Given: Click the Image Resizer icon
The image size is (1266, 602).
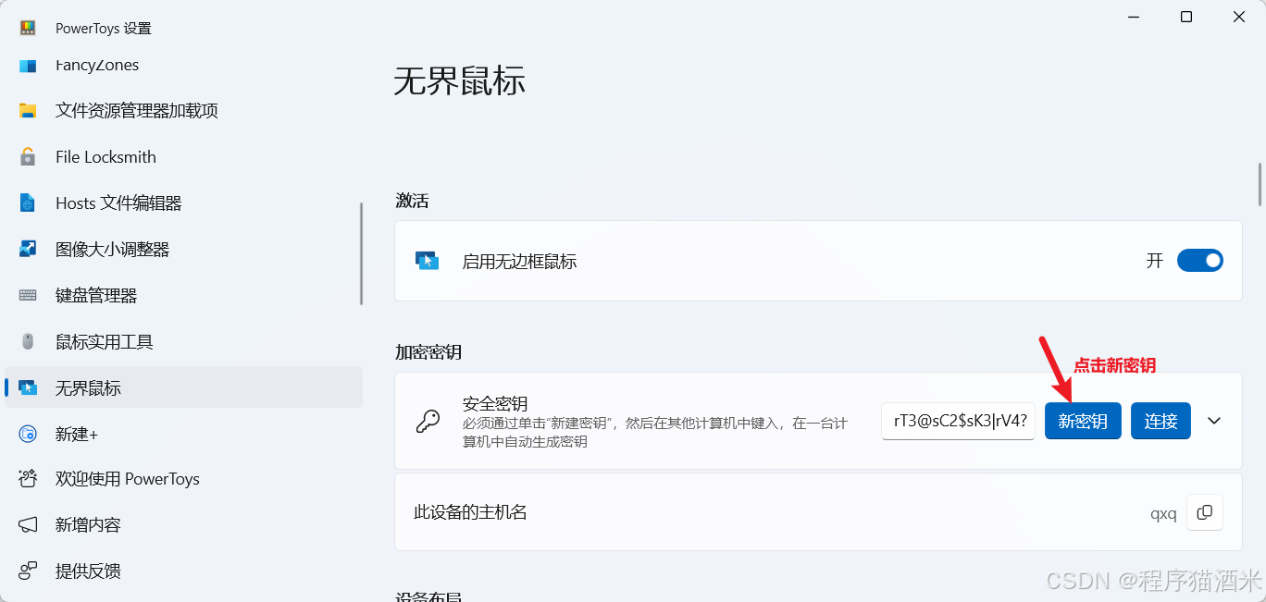Looking at the screenshot, I should (28, 250).
